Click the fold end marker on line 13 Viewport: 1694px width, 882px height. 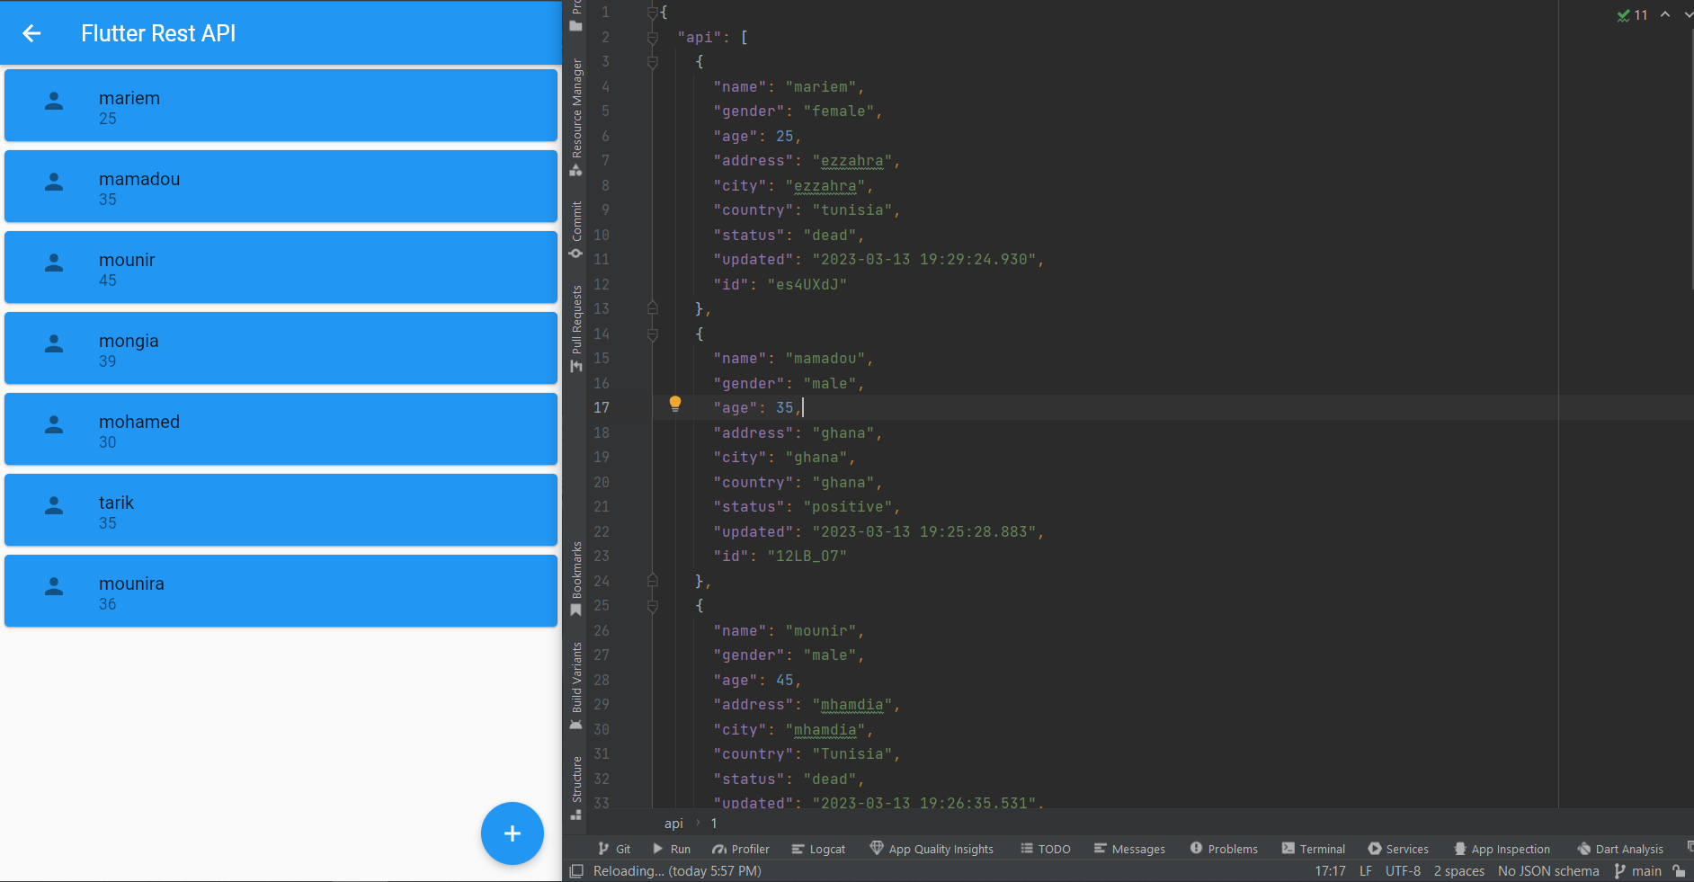pos(653,308)
